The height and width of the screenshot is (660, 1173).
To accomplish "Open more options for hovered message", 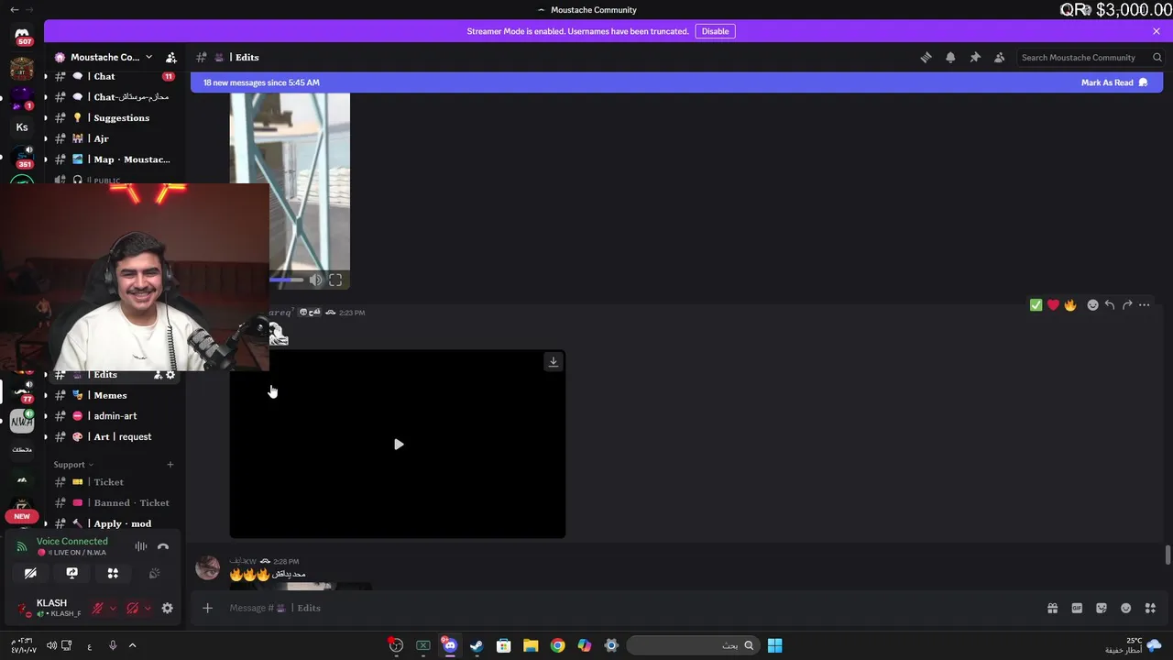I will [x=1145, y=305].
